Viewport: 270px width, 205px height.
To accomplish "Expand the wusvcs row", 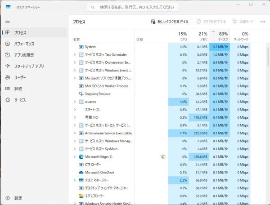I will click(x=75, y=102).
